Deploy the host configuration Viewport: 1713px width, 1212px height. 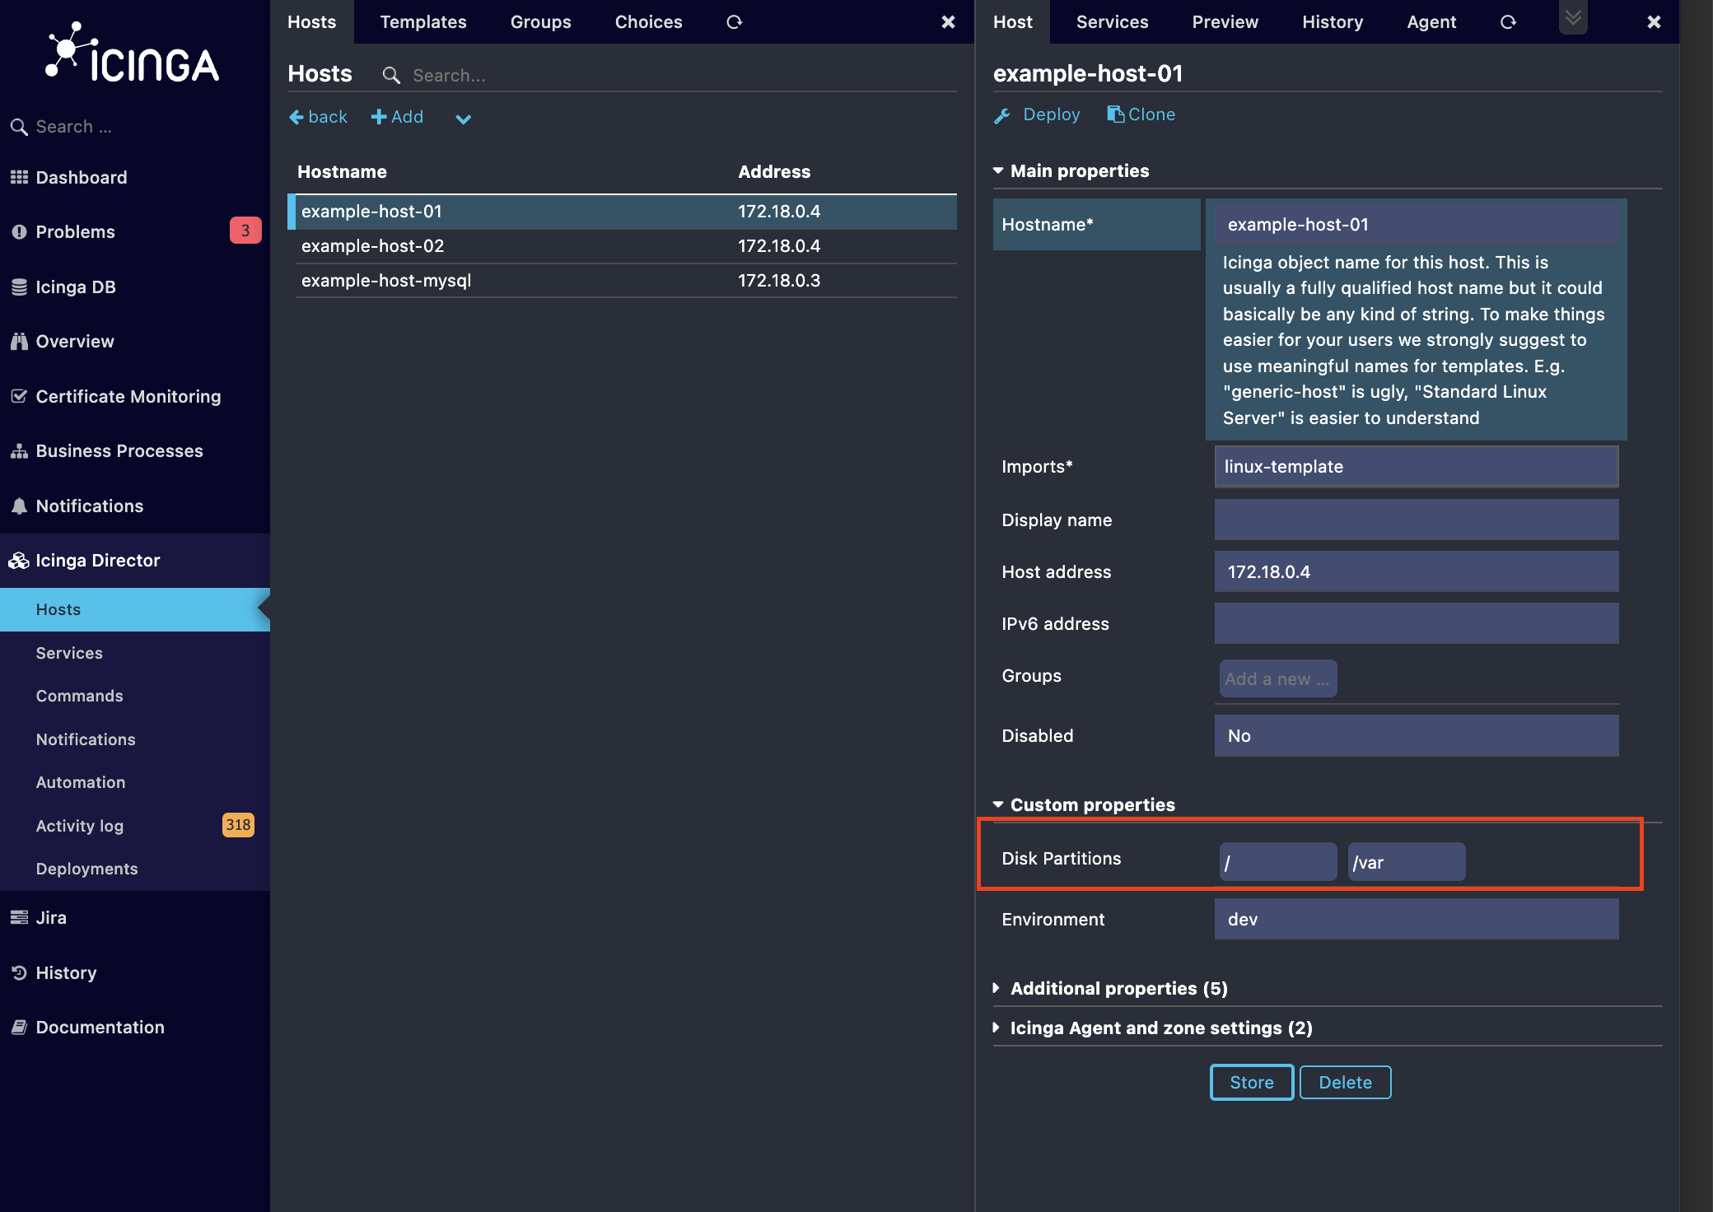point(1037,114)
